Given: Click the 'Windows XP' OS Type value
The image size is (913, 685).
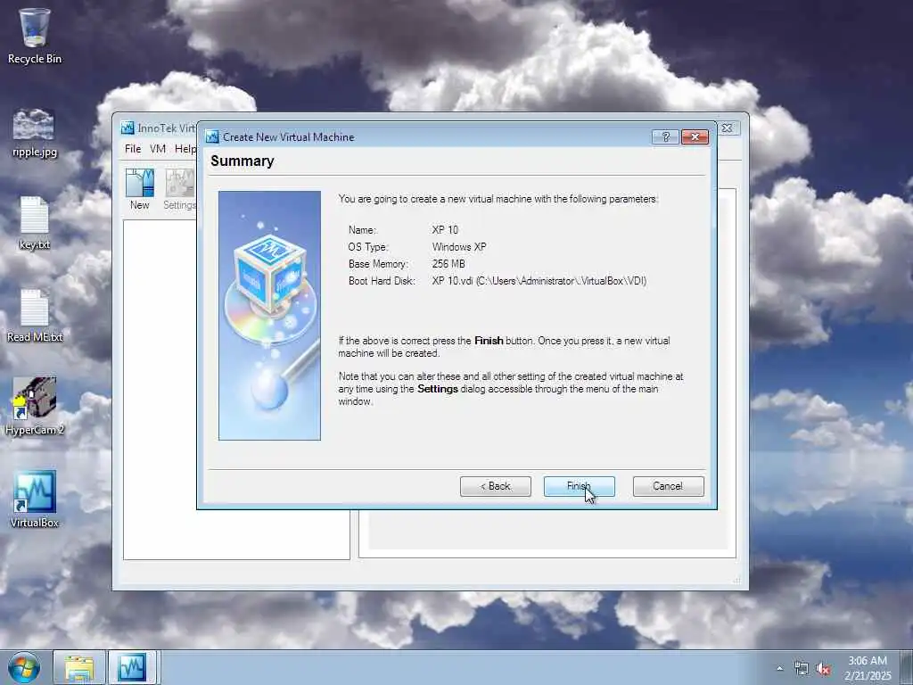Looking at the screenshot, I should click(x=459, y=247).
